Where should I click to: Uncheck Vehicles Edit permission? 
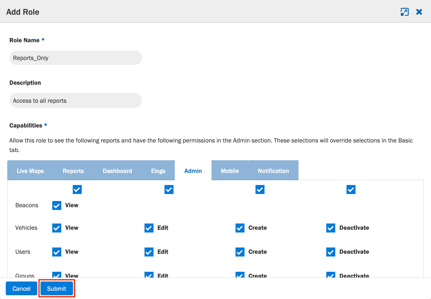point(149,228)
